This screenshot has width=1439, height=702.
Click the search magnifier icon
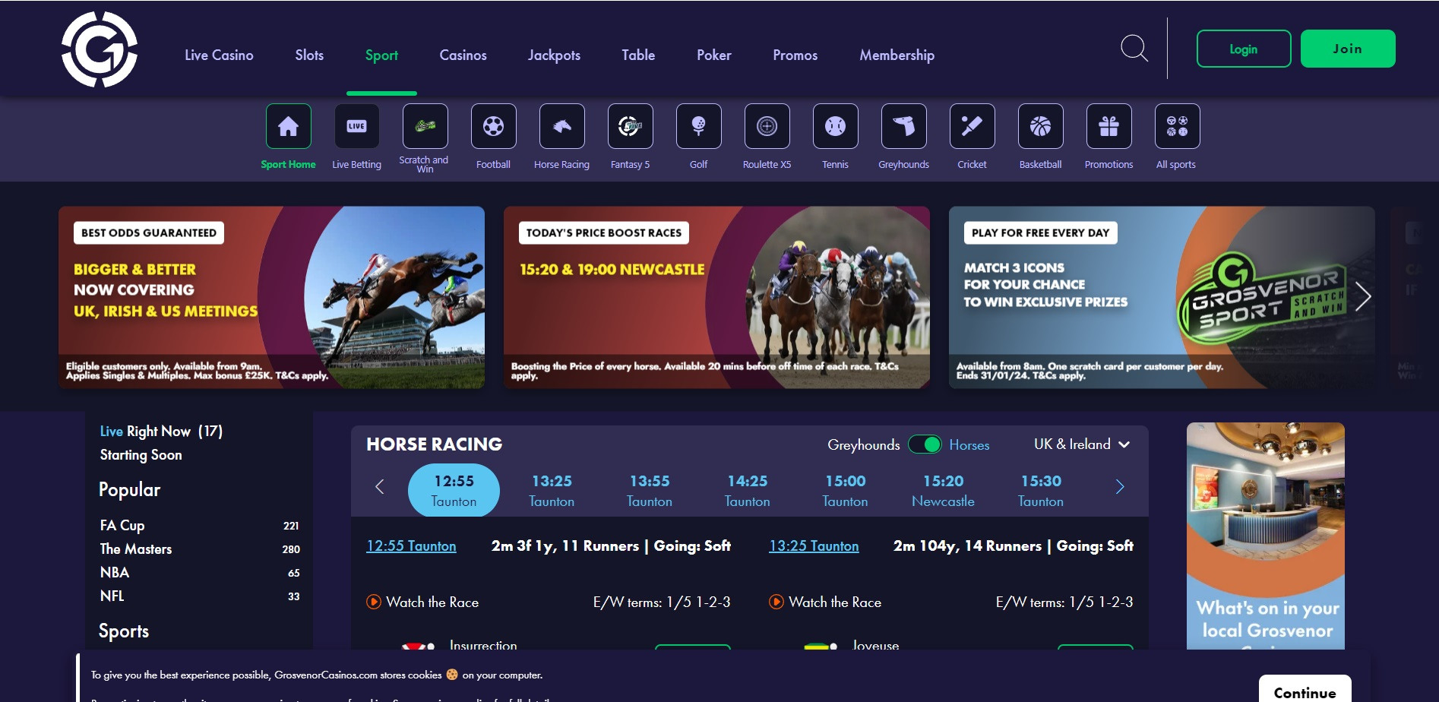(1134, 49)
